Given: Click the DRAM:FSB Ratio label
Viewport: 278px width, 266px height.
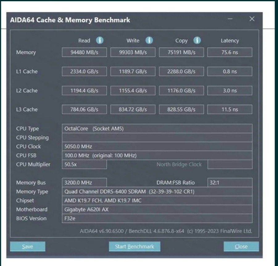Looking at the screenshot, I should 176,182.
